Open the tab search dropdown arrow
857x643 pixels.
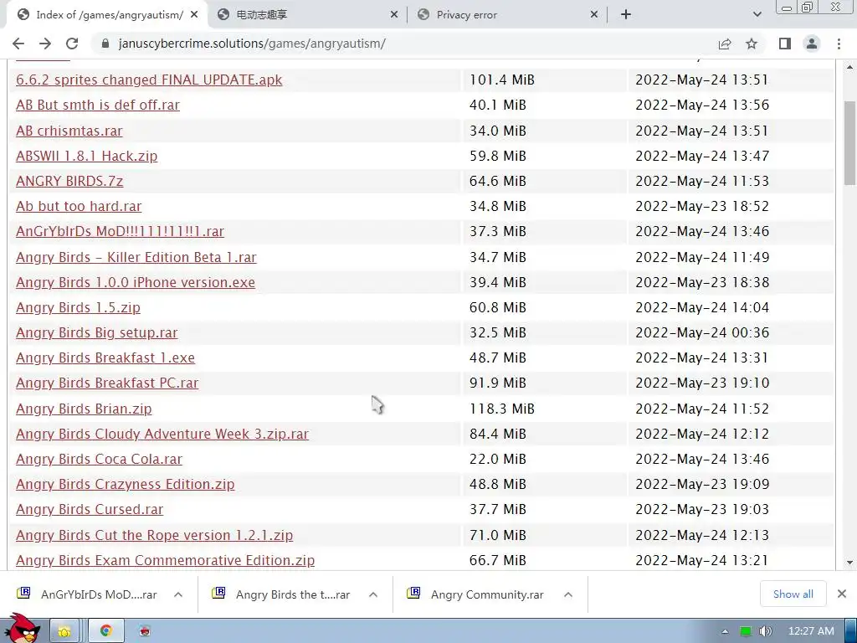(x=757, y=15)
